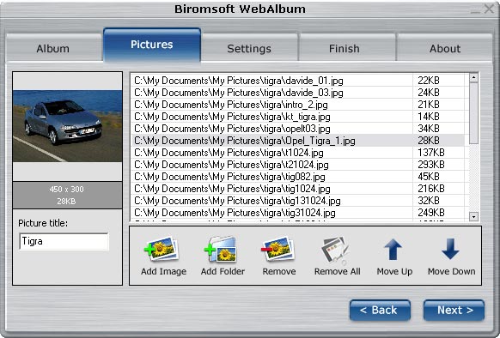Select the tig082.jpg row
Image resolution: width=500 pixels, height=338 pixels.
point(298,177)
